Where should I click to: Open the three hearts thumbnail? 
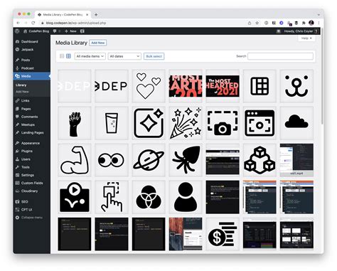(x=149, y=86)
